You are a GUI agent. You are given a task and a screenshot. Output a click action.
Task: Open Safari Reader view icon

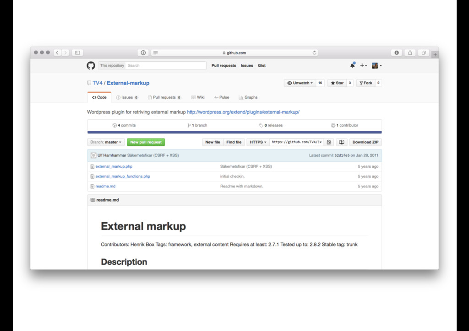click(x=156, y=53)
